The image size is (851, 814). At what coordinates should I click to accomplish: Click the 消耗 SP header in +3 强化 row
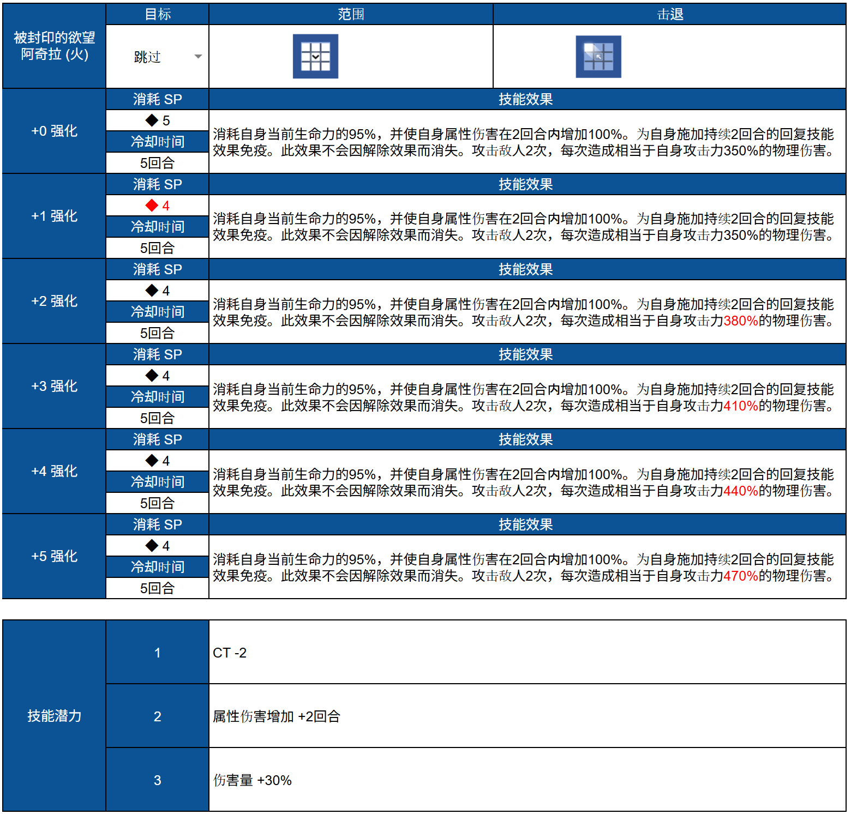coord(158,354)
